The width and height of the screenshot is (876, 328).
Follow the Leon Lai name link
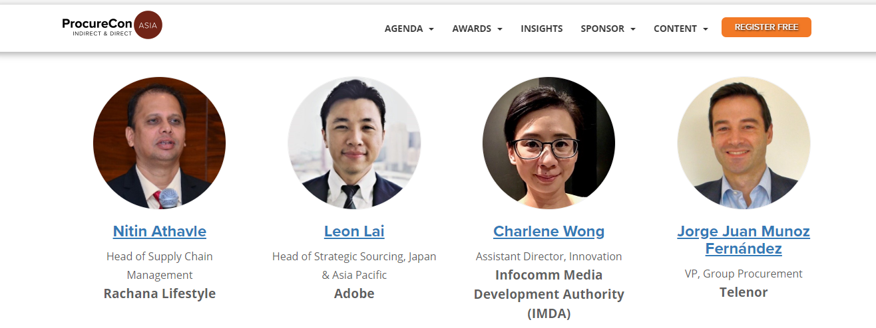[x=354, y=231]
